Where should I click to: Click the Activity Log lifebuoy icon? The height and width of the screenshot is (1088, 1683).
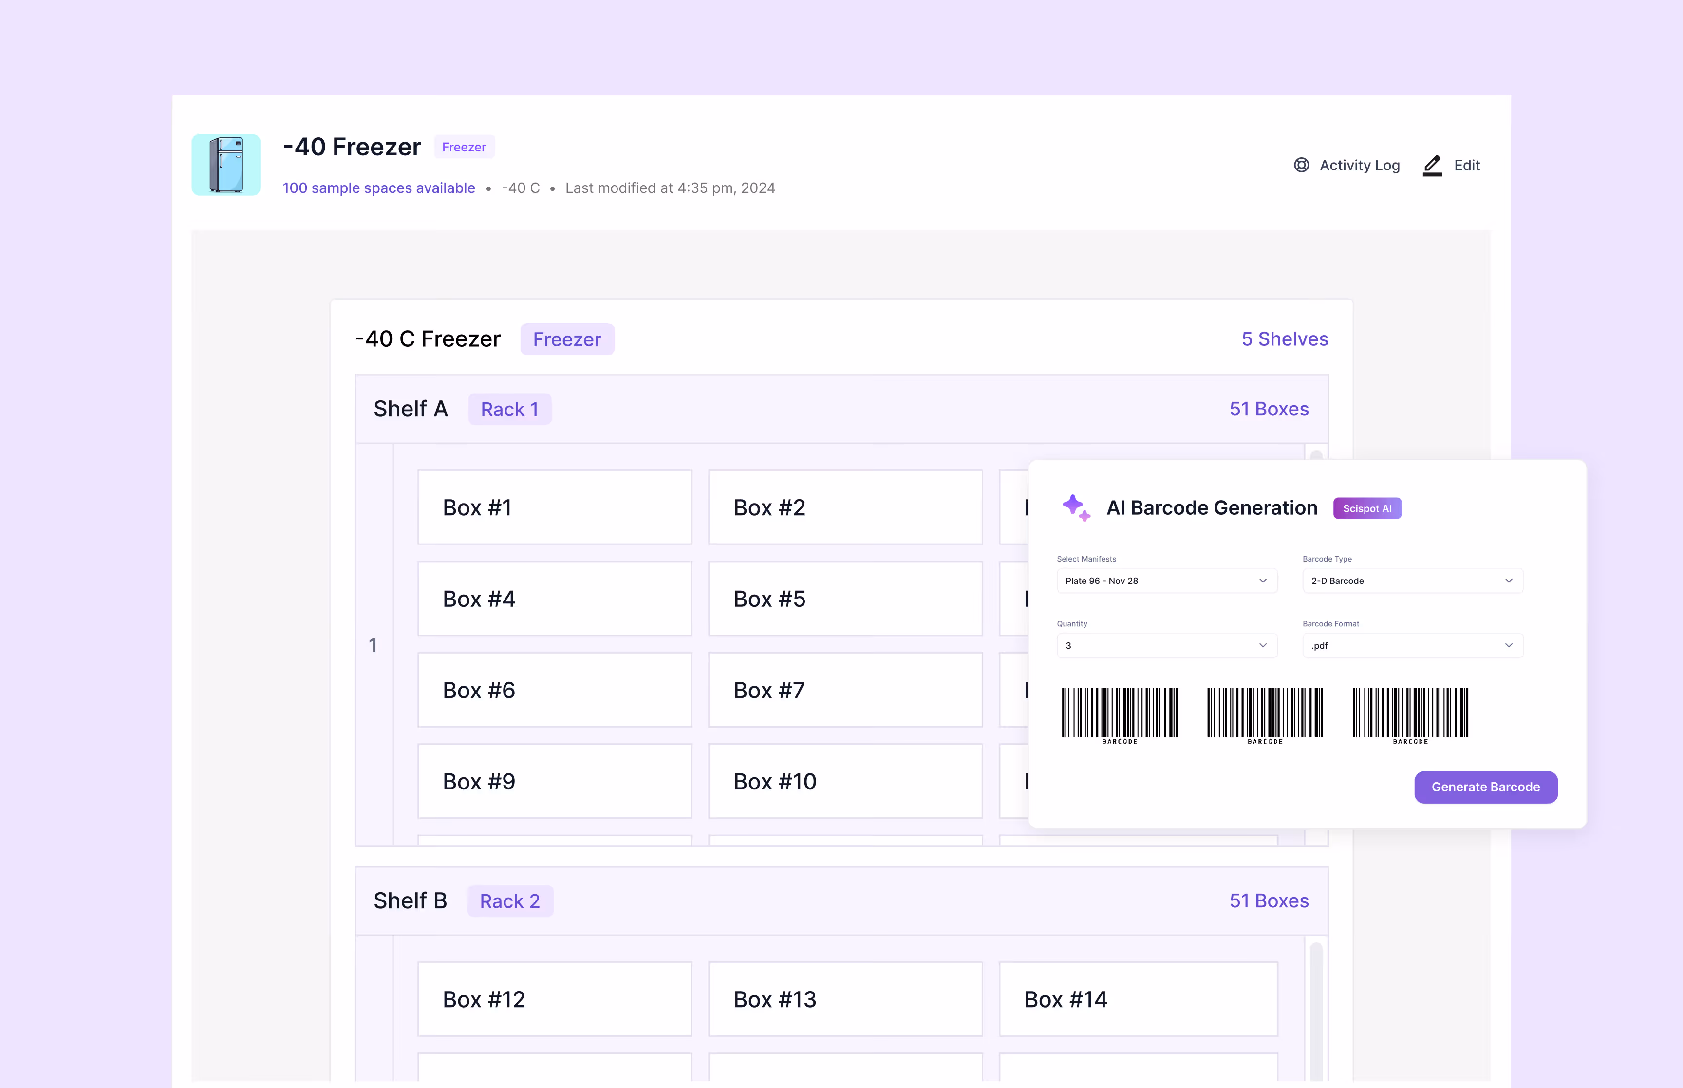(1301, 165)
